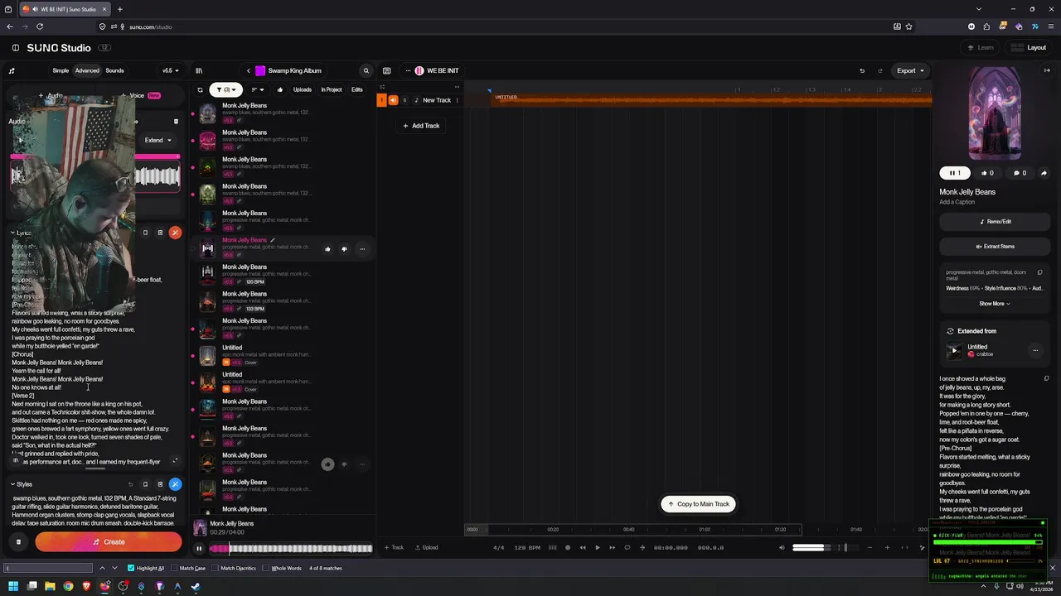This screenshot has width=1061, height=596.
Task: Open the project image panel icon
Action: click(x=386, y=70)
